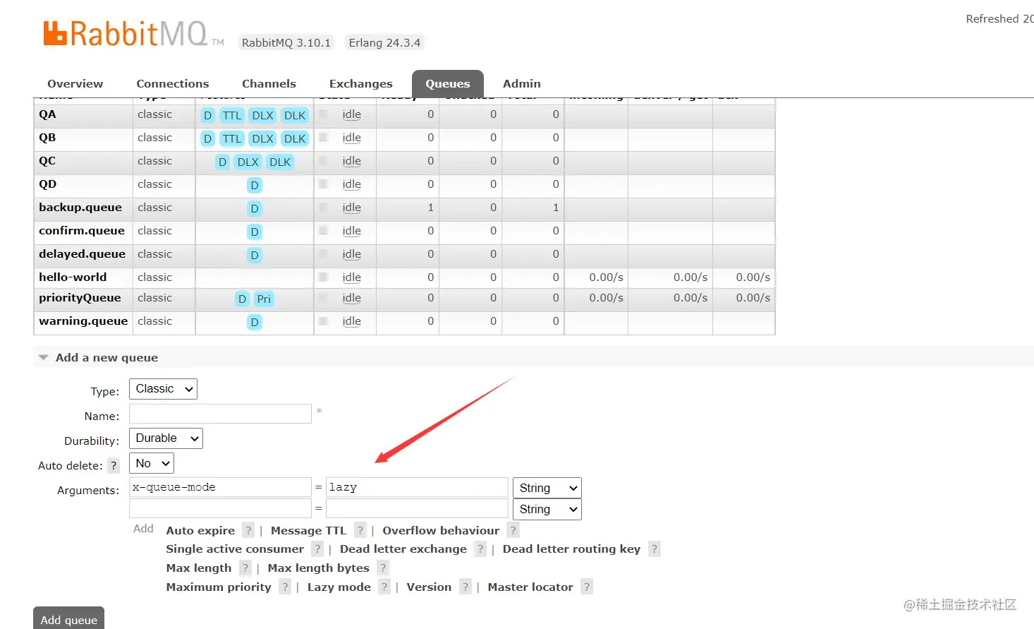Select the Queues tab

pos(447,83)
